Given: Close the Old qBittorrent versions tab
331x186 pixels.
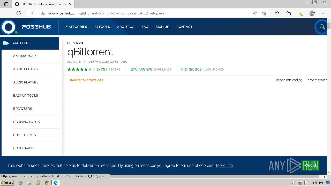Looking at the screenshot, I should 70,4.
